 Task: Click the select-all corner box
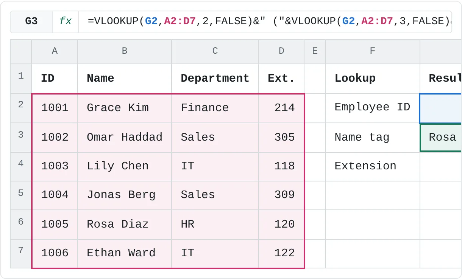pos(21,52)
